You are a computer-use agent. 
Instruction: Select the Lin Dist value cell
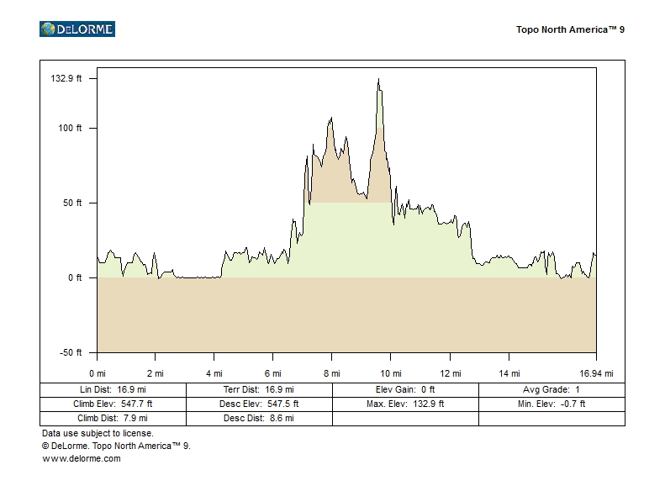113,390
